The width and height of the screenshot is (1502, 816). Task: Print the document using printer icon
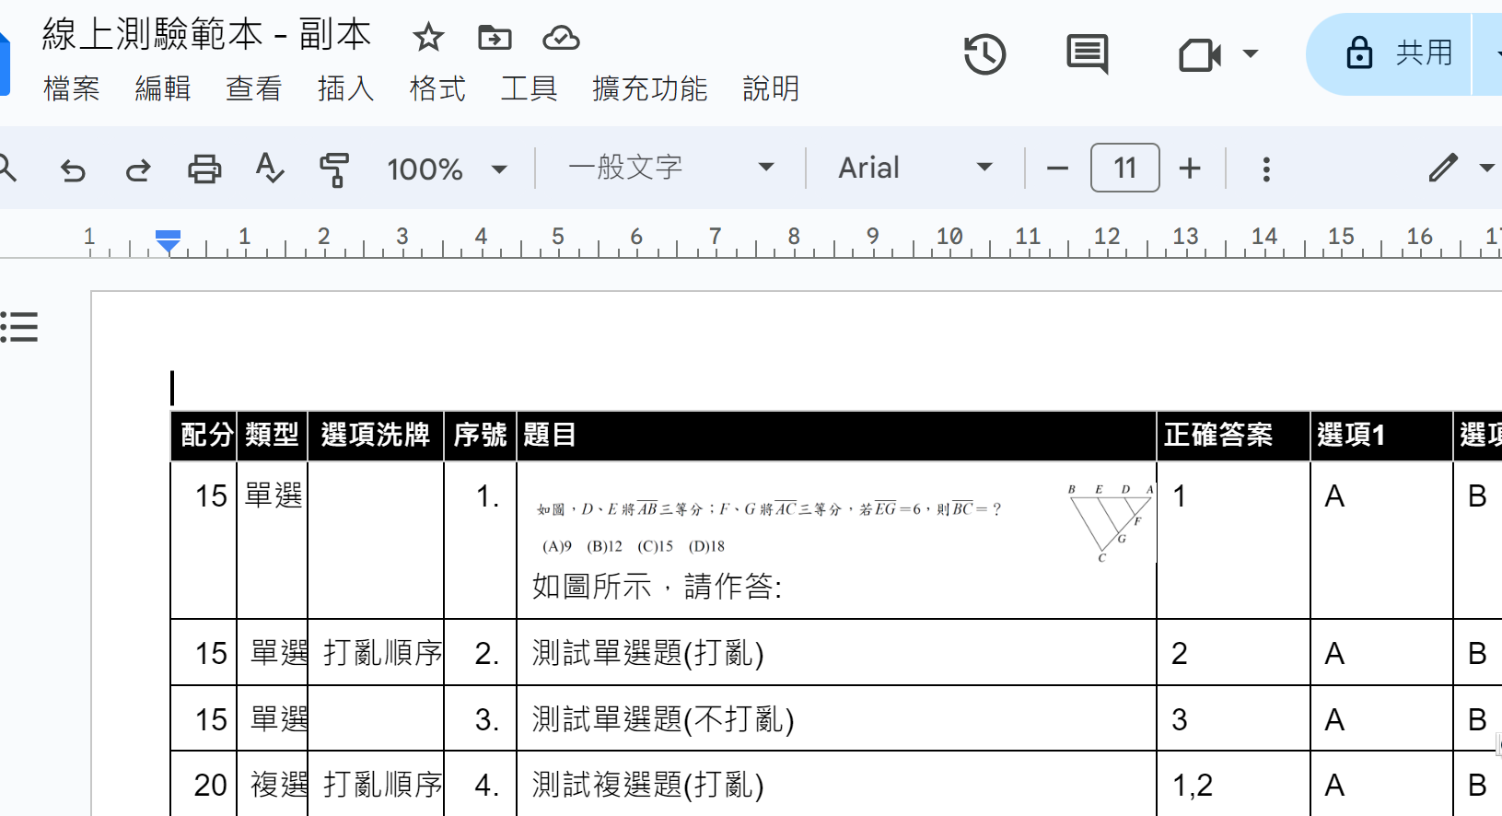click(x=204, y=169)
